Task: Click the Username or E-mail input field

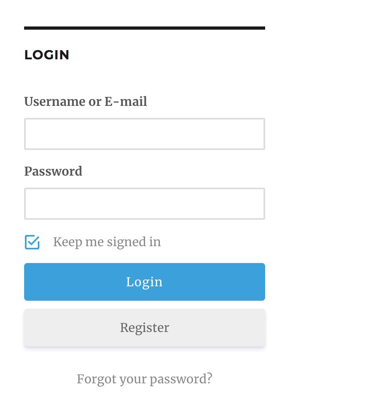Action: click(144, 134)
